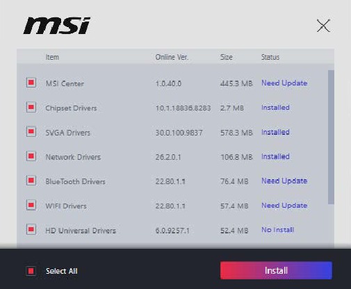This screenshot has height=289, width=351.
Task: Click version 22.80.1.1 for WIFI Drivers
Action: pos(170,206)
